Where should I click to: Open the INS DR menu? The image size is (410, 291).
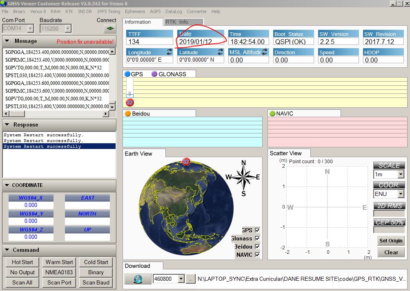pos(85,11)
